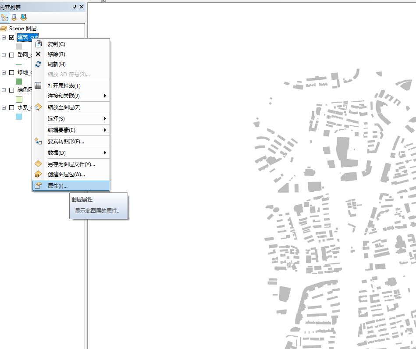Image resolution: width=416 pixels, height=349 pixels.
Task: Click the 移除(R) remove X icon
Action: pyautogui.click(x=38, y=54)
